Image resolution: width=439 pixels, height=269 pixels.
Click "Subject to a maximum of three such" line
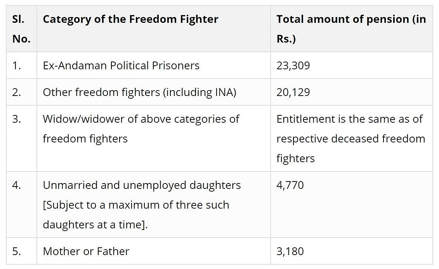click(x=136, y=205)
